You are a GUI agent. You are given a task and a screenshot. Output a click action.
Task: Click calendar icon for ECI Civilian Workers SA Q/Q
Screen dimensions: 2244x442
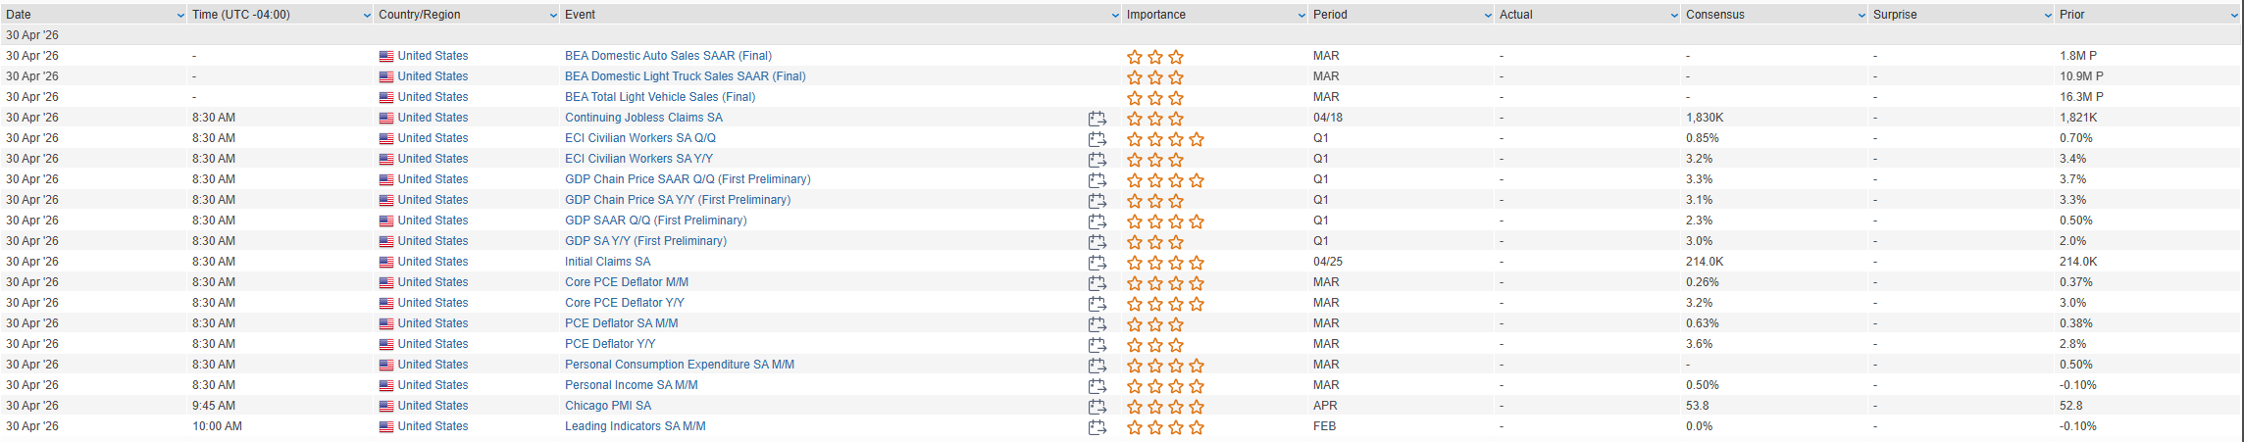(x=1096, y=139)
